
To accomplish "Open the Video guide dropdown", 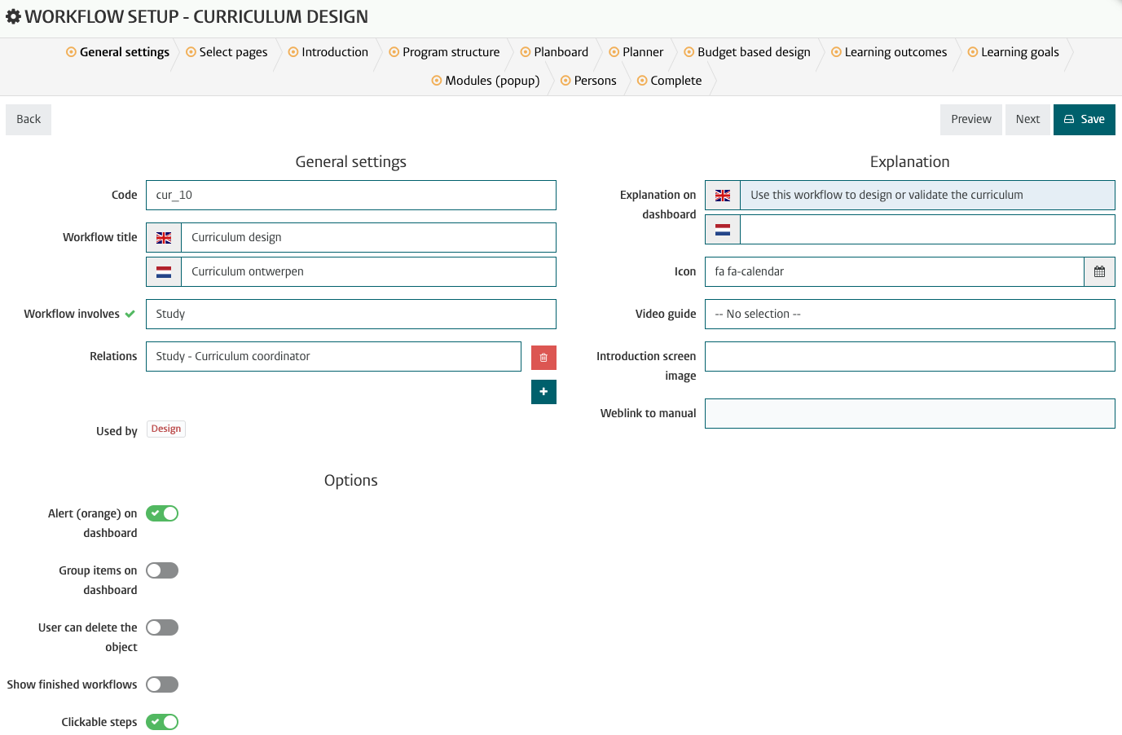I will tap(909, 314).
